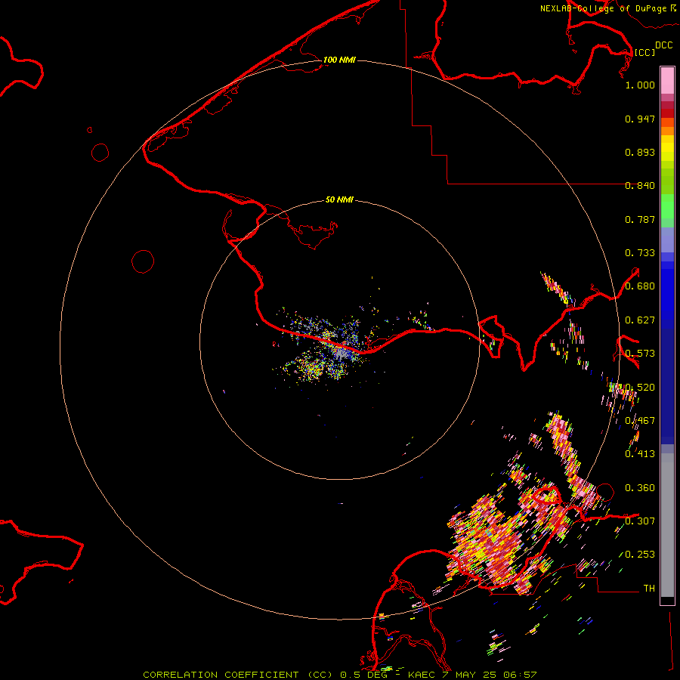
Task: Click the Correlation Coefficient caption at bottom
Action: (x=340, y=675)
